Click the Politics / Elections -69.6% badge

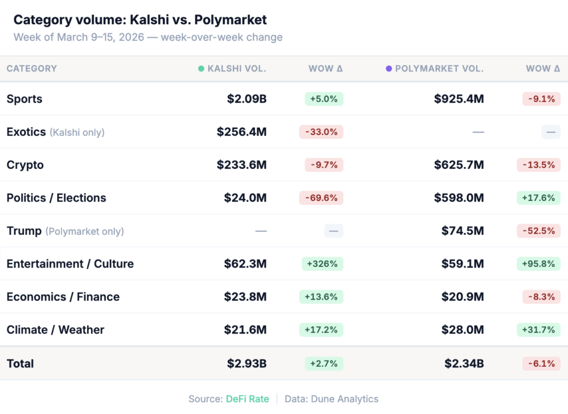click(x=321, y=198)
